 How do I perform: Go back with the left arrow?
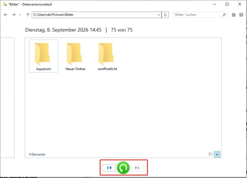point(6,15)
